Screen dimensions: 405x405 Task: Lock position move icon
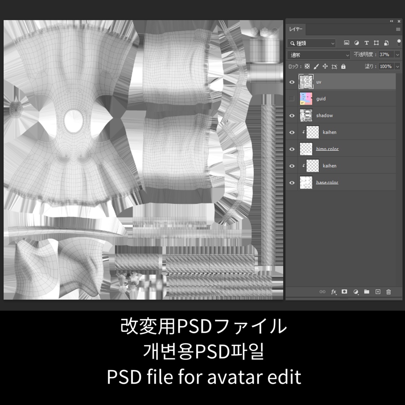click(x=325, y=66)
